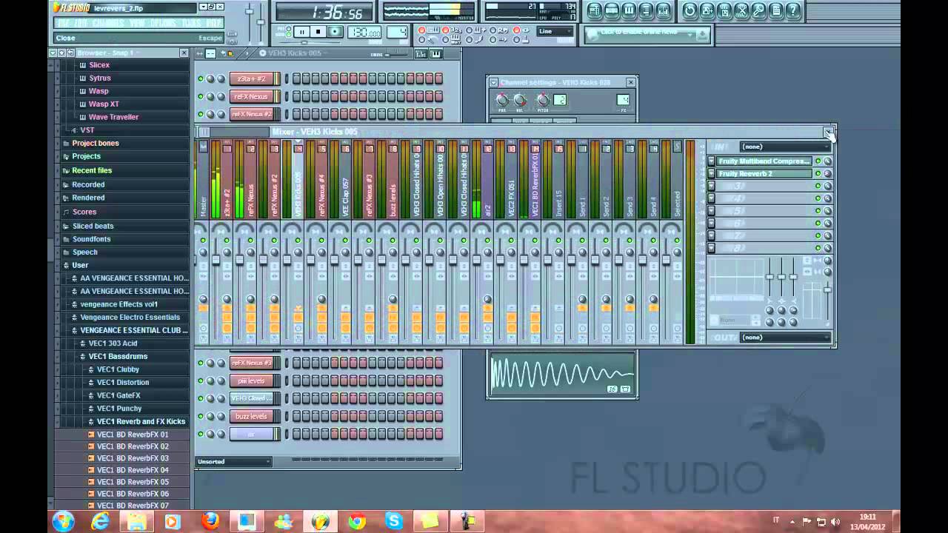Click the online news panel

[x=647, y=34]
